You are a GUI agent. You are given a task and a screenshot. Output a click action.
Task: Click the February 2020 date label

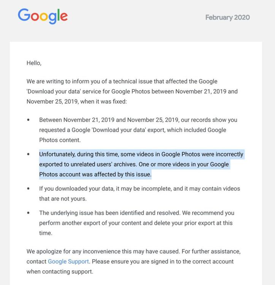[227, 17]
